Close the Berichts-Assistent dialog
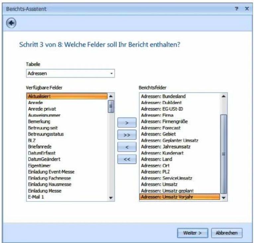The width and height of the screenshot is (254, 243). coord(247,9)
